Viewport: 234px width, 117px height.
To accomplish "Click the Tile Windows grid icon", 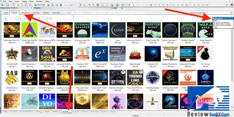I will [98, 5].
